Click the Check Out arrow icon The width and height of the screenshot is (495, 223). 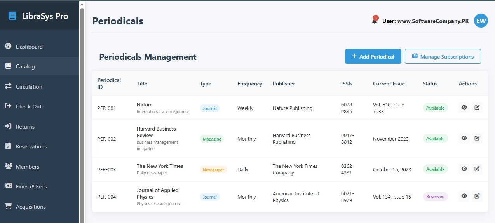(x=8, y=106)
